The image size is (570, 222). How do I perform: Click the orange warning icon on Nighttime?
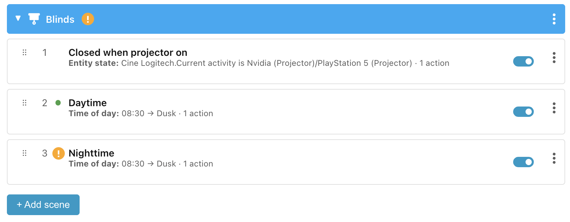tap(59, 153)
